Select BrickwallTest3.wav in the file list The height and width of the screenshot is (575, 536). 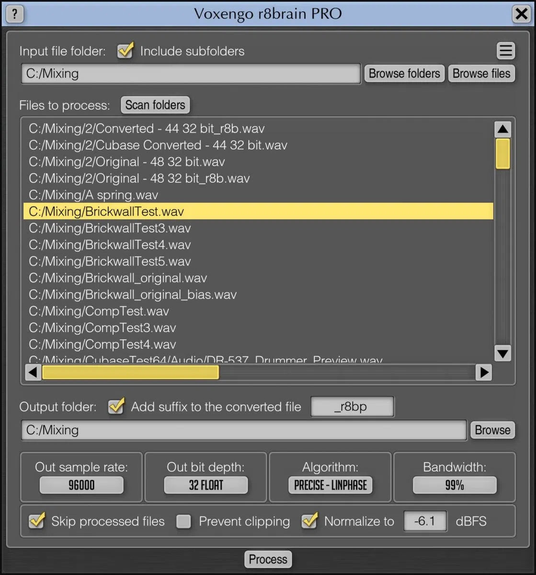[x=110, y=228]
